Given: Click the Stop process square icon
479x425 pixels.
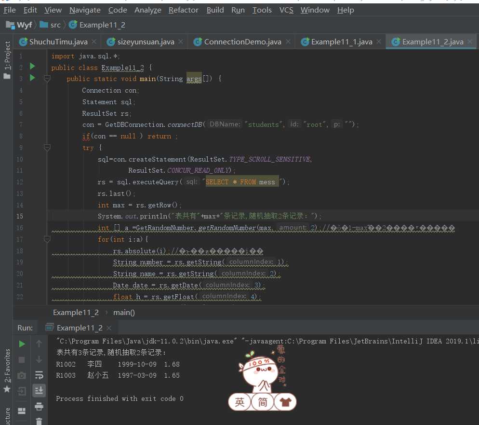Looking at the screenshot, I should [x=22, y=360].
